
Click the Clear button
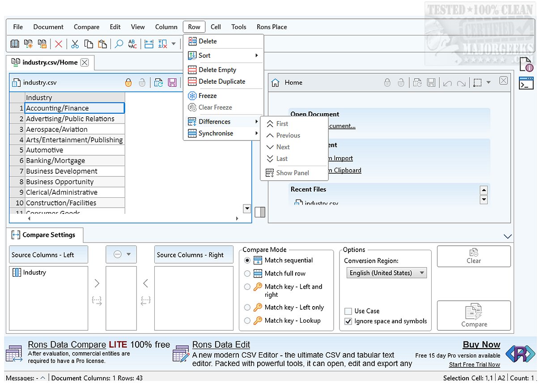pyautogui.click(x=474, y=256)
